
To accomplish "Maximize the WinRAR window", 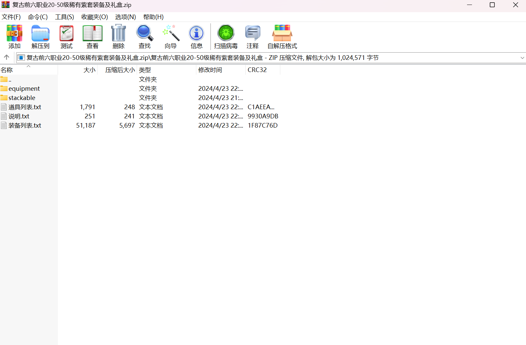I will [x=492, y=5].
